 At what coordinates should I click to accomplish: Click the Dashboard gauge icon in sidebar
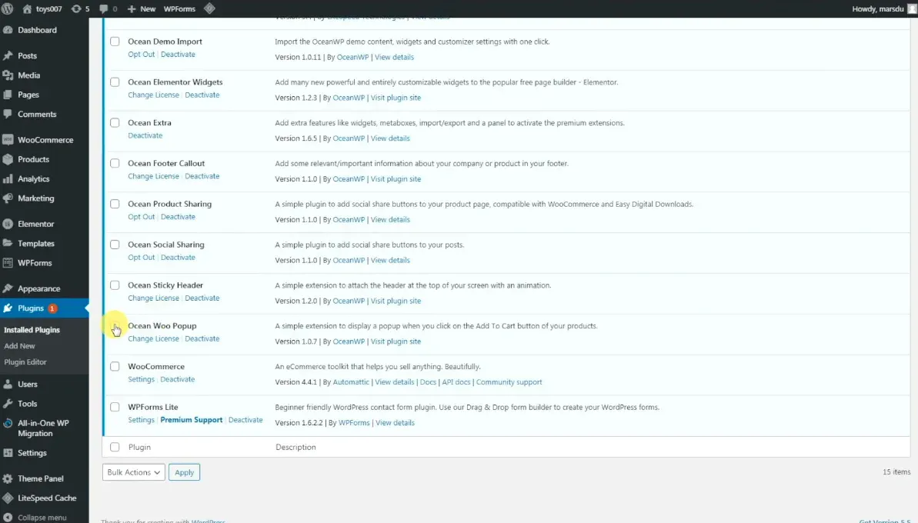(8, 30)
